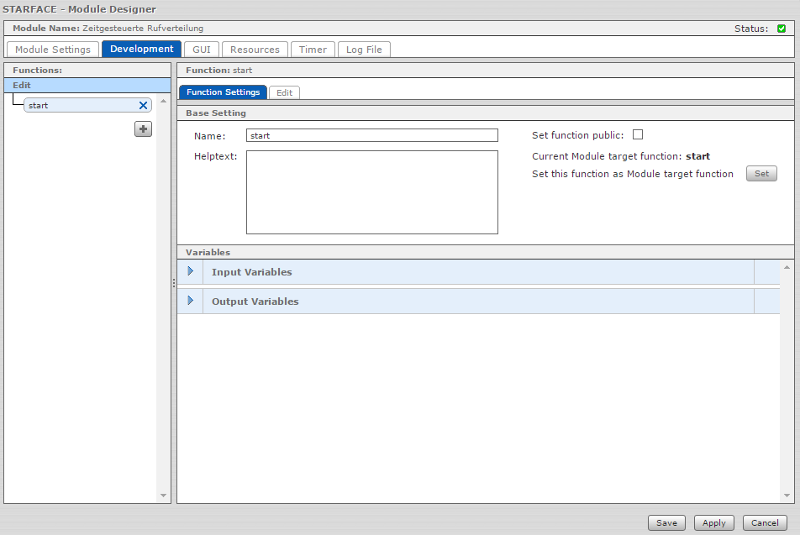
Task: Expand the Output Variables arrow
Action: click(x=190, y=300)
